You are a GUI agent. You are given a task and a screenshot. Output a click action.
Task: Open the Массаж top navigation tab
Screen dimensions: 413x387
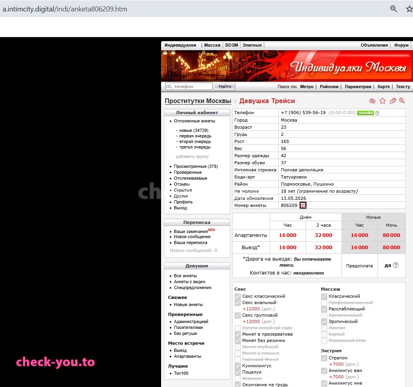212,45
